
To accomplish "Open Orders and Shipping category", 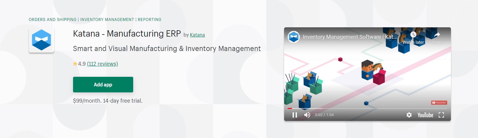I will pyautogui.click(x=53, y=19).
